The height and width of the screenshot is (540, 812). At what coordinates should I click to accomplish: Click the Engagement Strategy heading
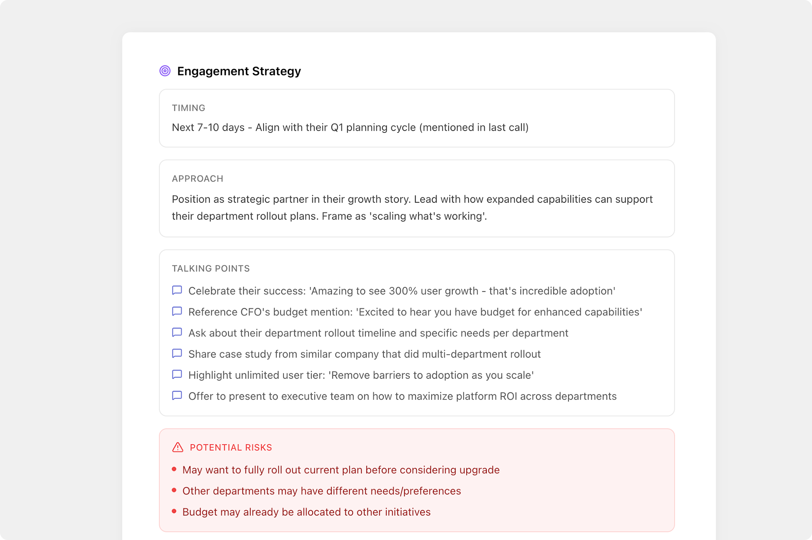pyautogui.click(x=239, y=71)
